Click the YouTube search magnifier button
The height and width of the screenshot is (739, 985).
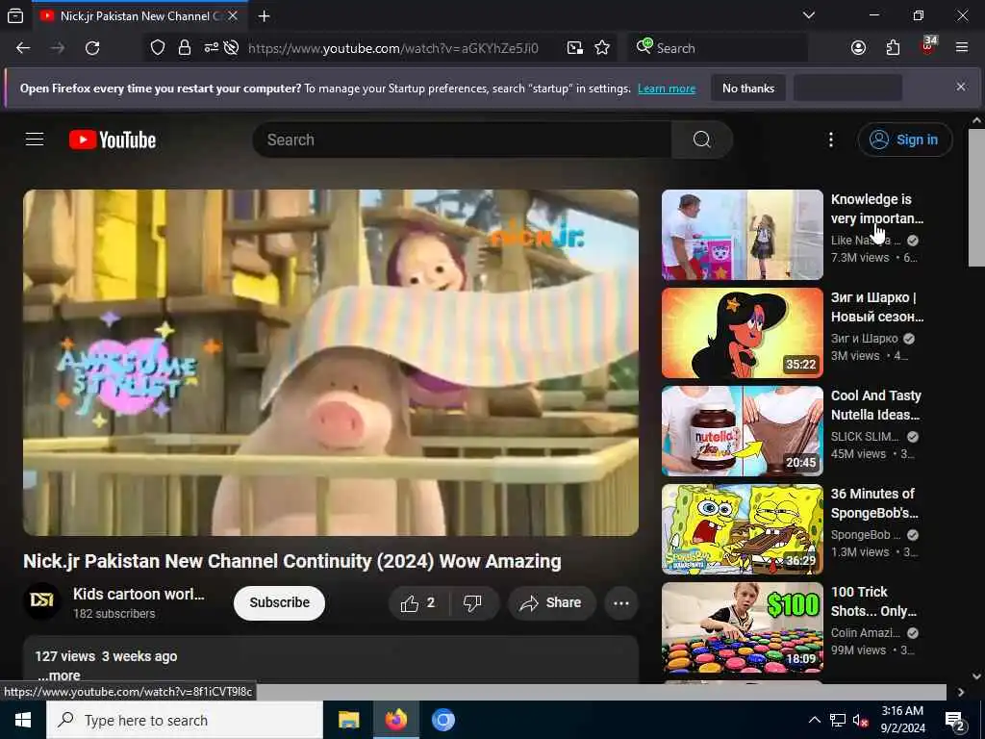[x=701, y=140]
